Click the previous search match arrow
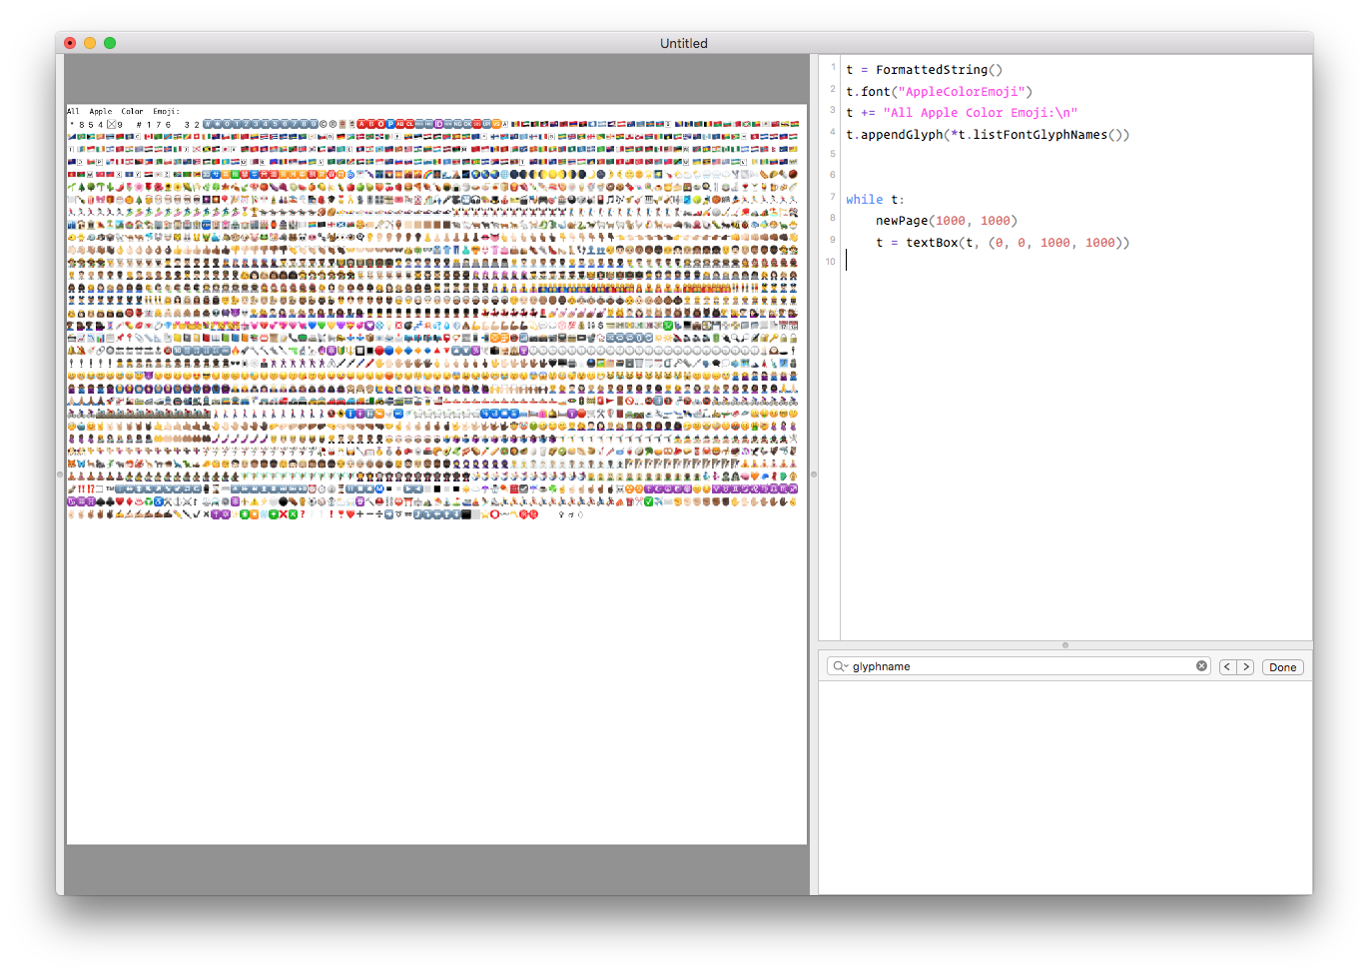The image size is (1369, 975). pyautogui.click(x=1226, y=666)
